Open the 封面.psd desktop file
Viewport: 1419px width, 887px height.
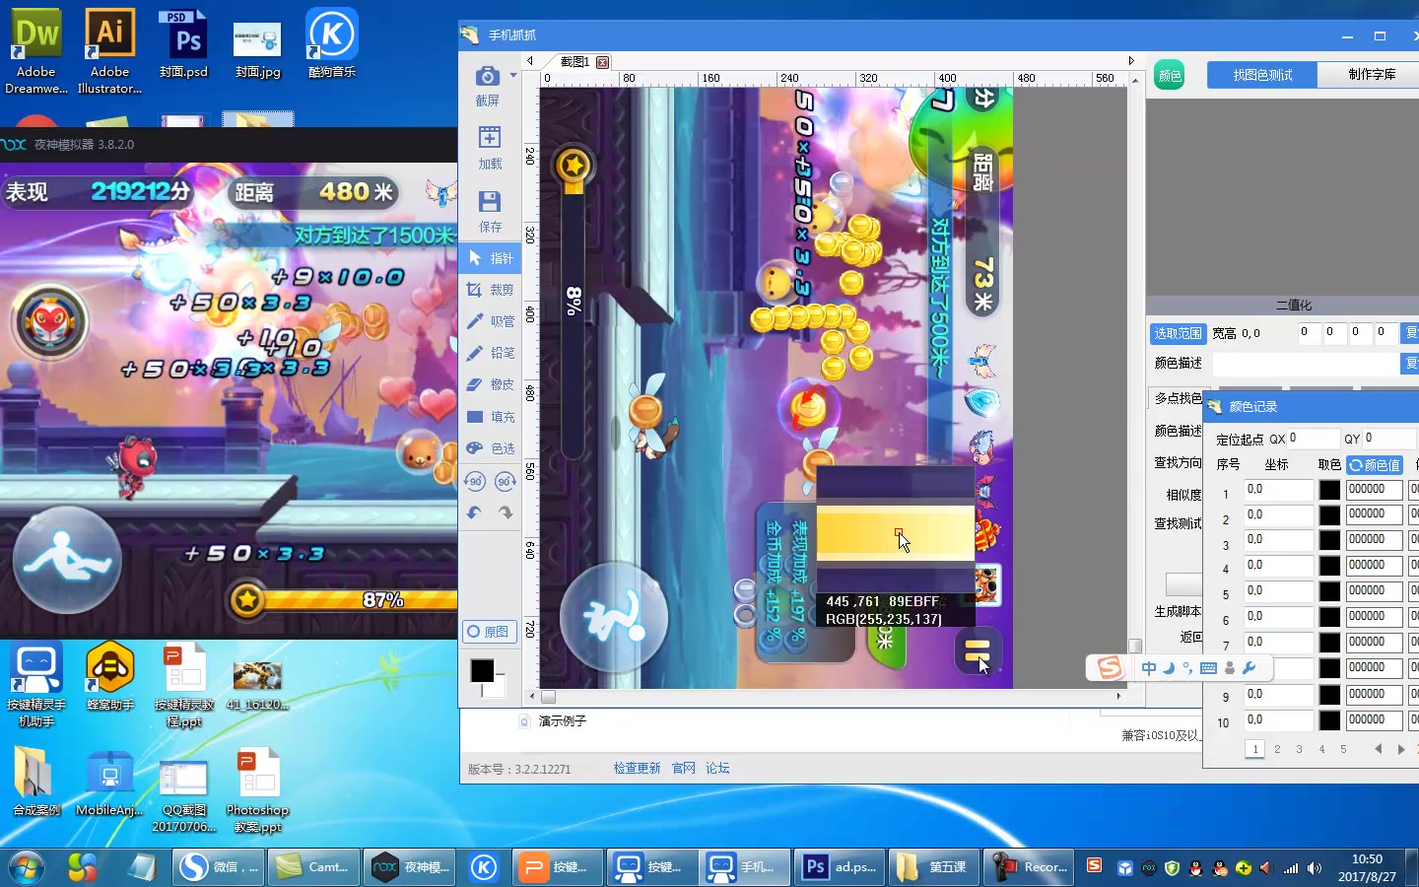coord(184,44)
